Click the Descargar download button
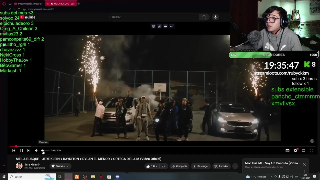 tap(201, 166)
